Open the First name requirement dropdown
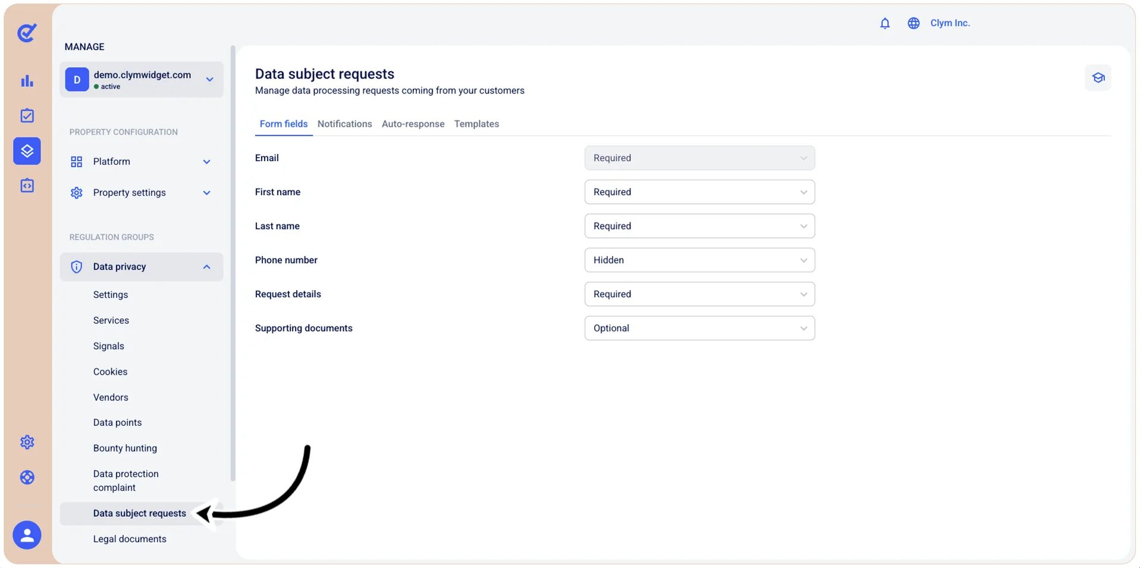Screen dimensions: 1140x568 point(700,192)
